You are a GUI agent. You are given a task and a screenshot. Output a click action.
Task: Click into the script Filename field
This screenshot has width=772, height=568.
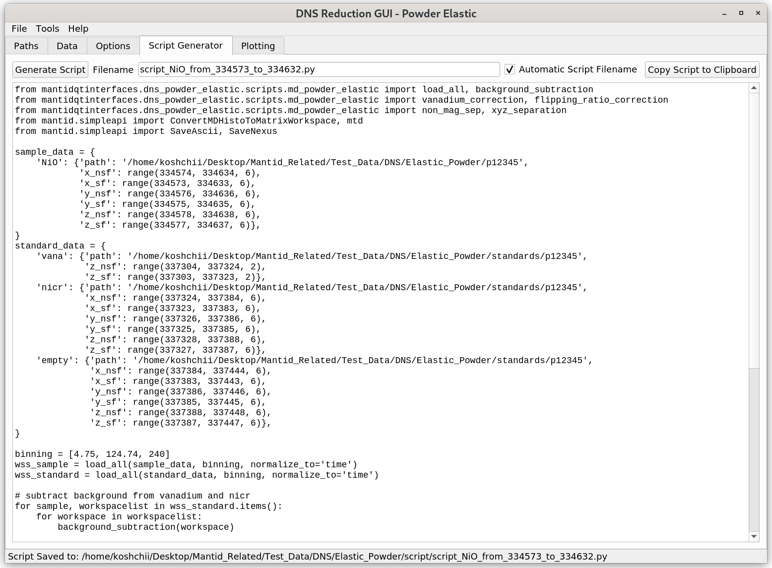click(x=319, y=69)
